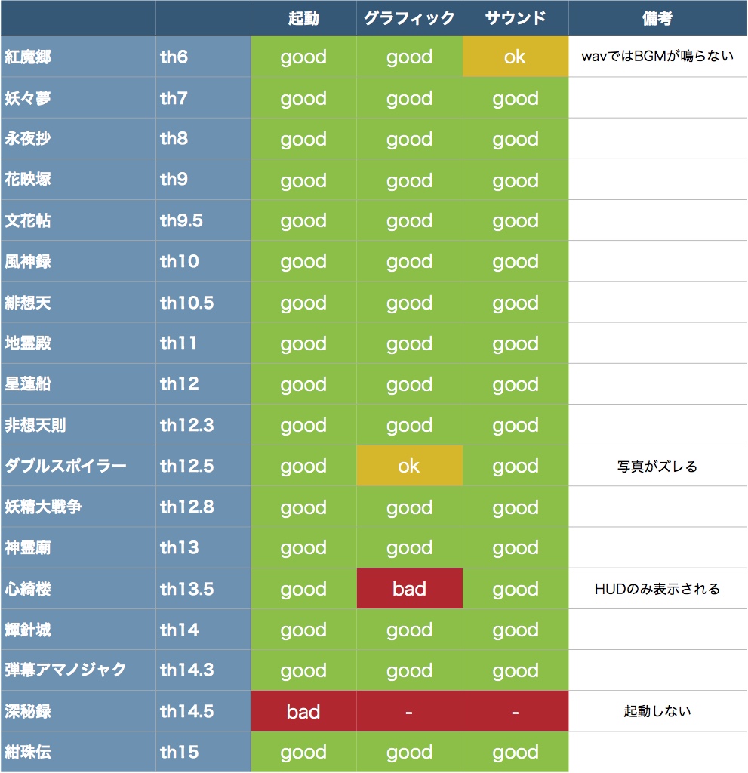Select the 神霊廟 row title
This screenshot has width=748, height=773.
click(x=78, y=548)
